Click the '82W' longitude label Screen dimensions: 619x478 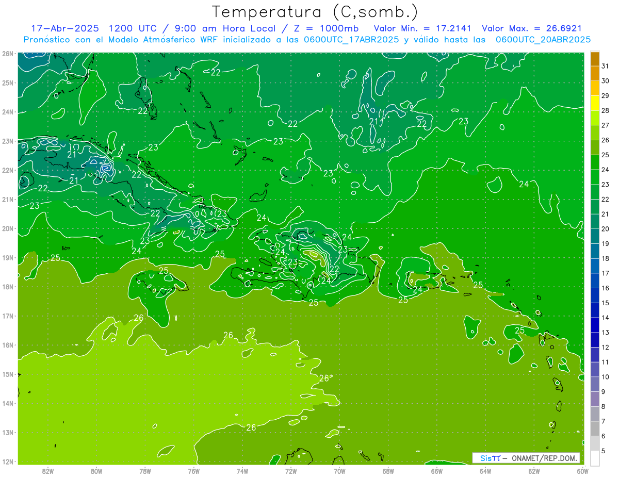click(48, 471)
